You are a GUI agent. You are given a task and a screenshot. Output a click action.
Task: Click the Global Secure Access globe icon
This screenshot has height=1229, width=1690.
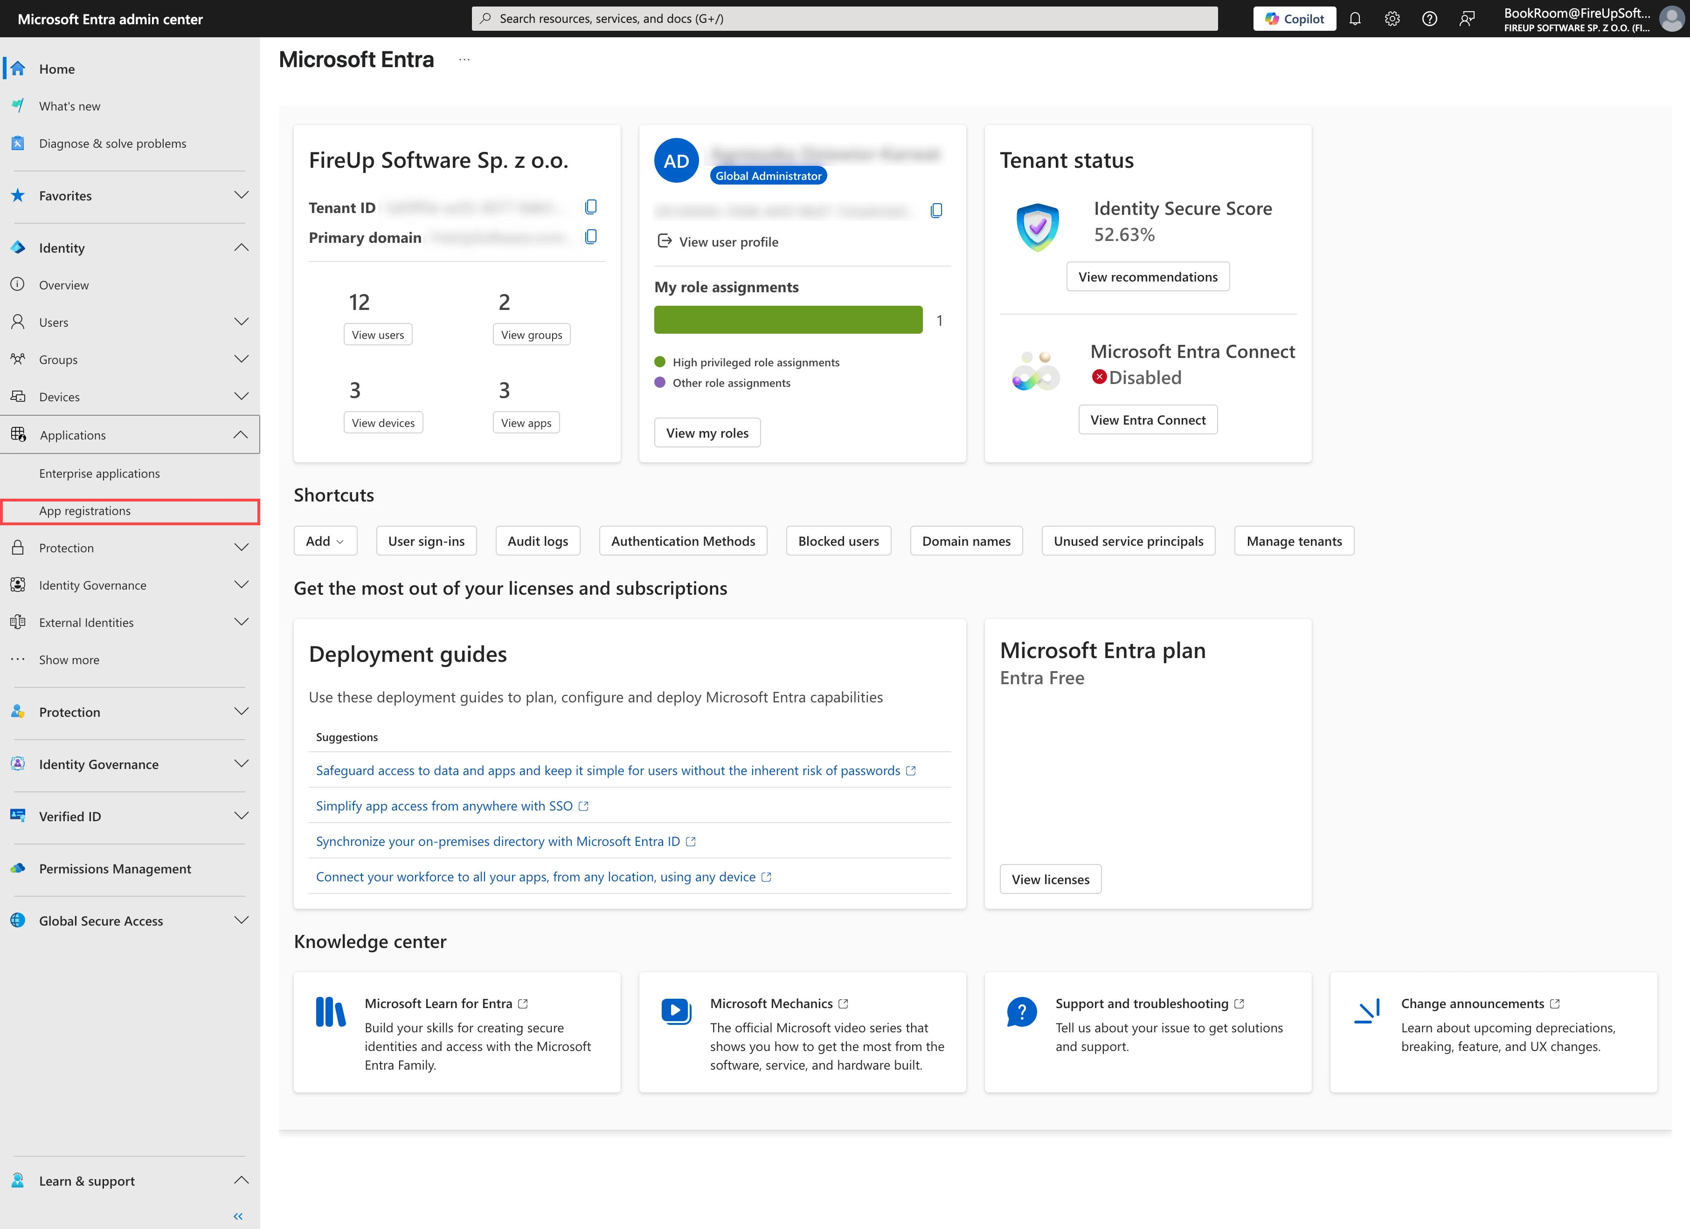18,920
